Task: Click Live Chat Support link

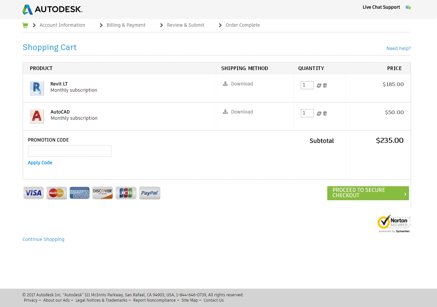Action: click(381, 7)
